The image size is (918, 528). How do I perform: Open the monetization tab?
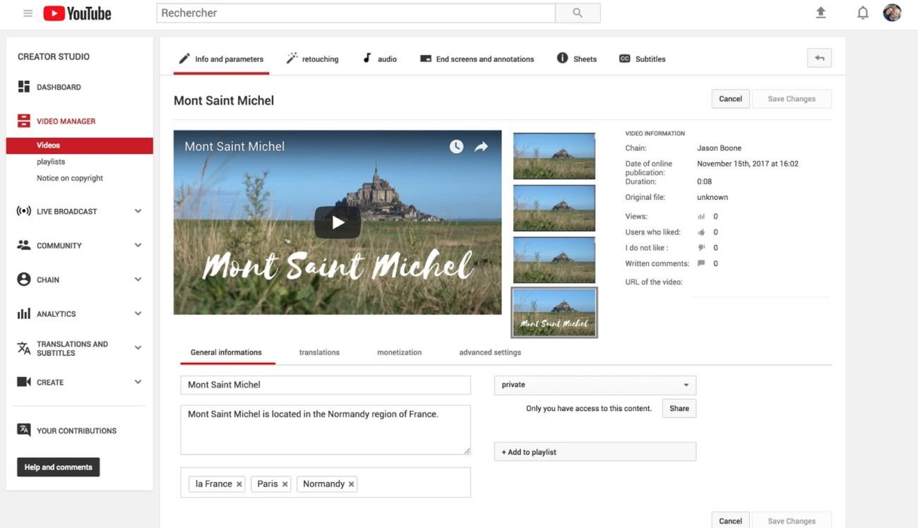click(398, 352)
